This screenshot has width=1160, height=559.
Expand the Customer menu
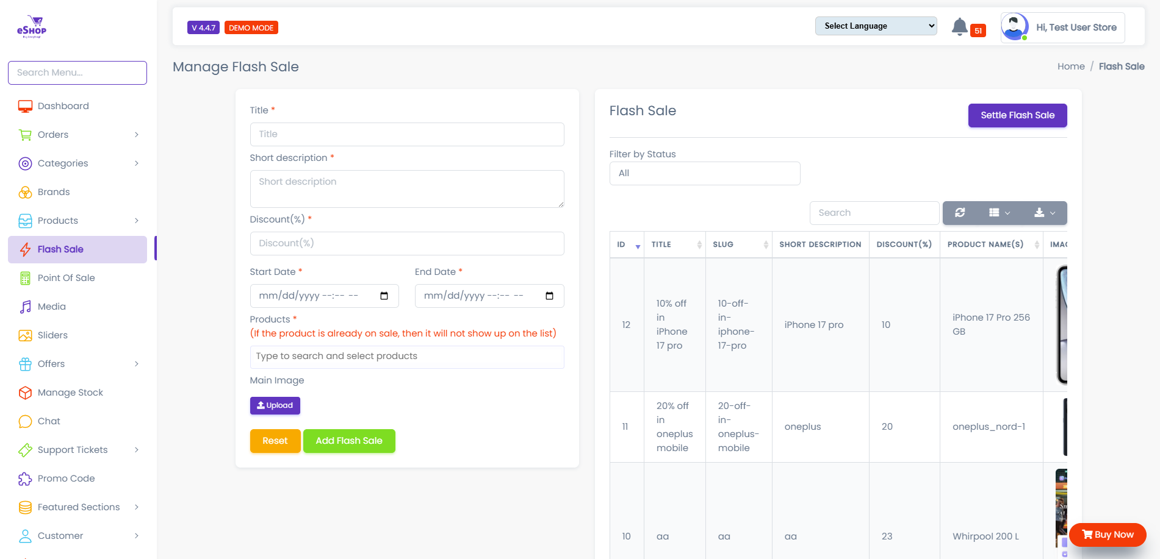pos(77,536)
